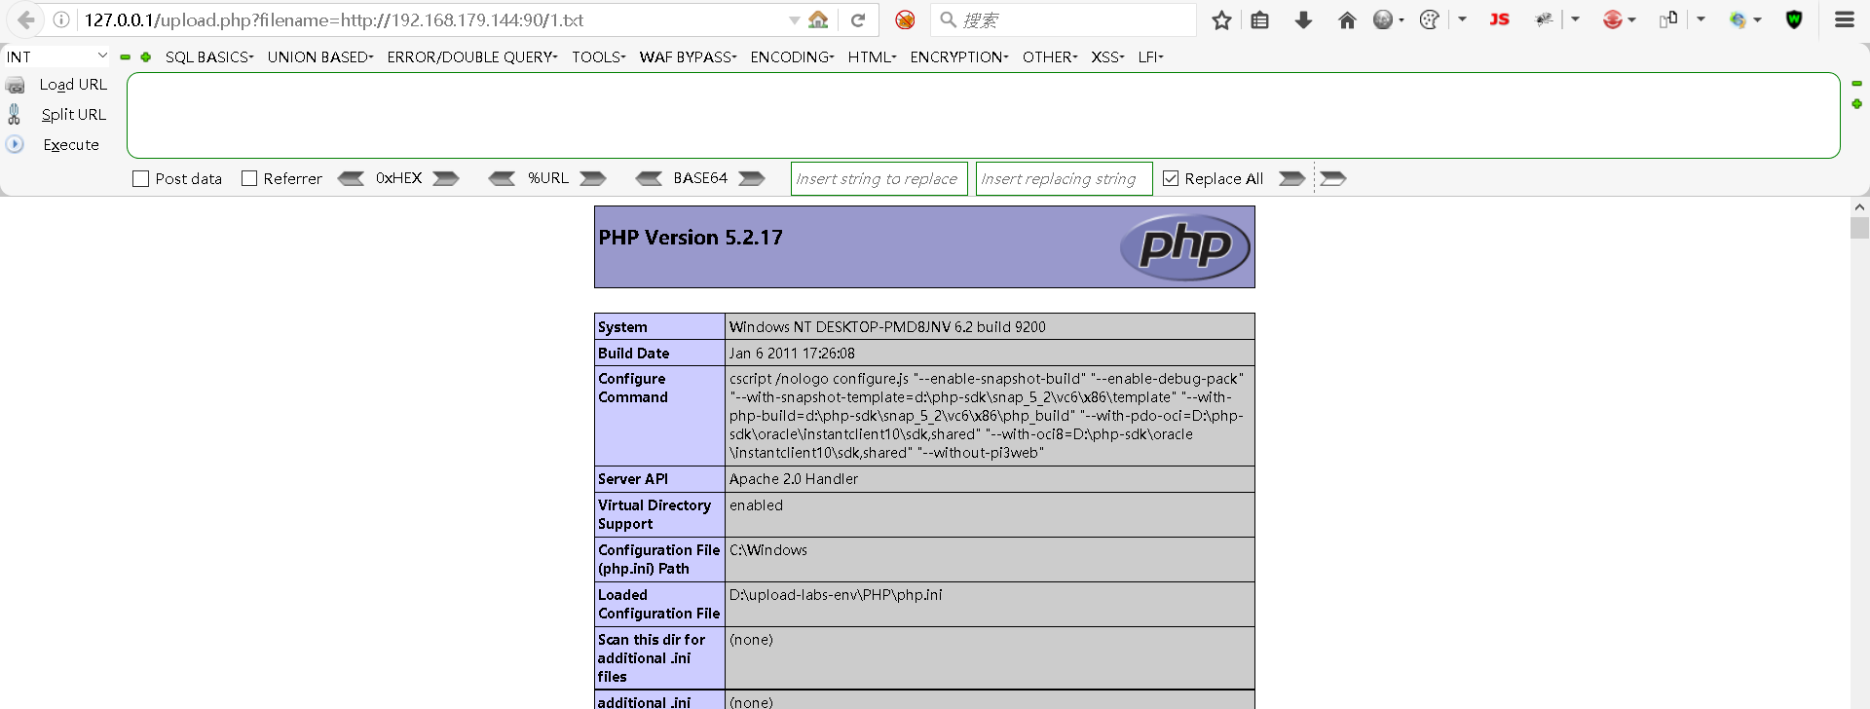This screenshot has height=709, width=1870.
Task: Bookmark this page with the star icon
Action: 1221,19
